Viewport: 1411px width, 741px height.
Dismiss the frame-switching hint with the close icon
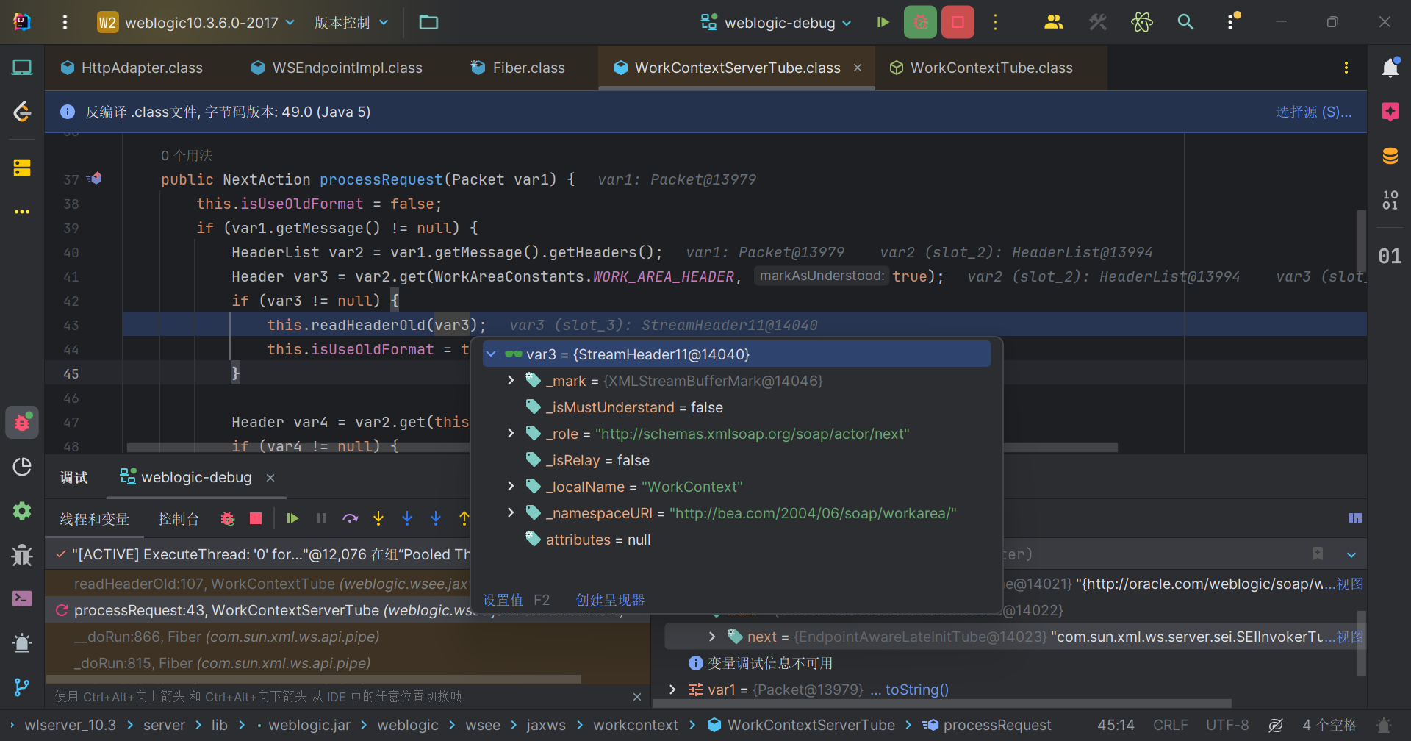637,697
